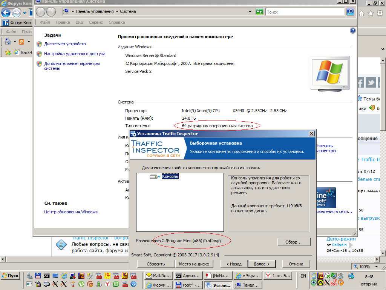Click the add-to-favorites star in IE
This screenshot has height=290, width=386.
click(x=8, y=52)
